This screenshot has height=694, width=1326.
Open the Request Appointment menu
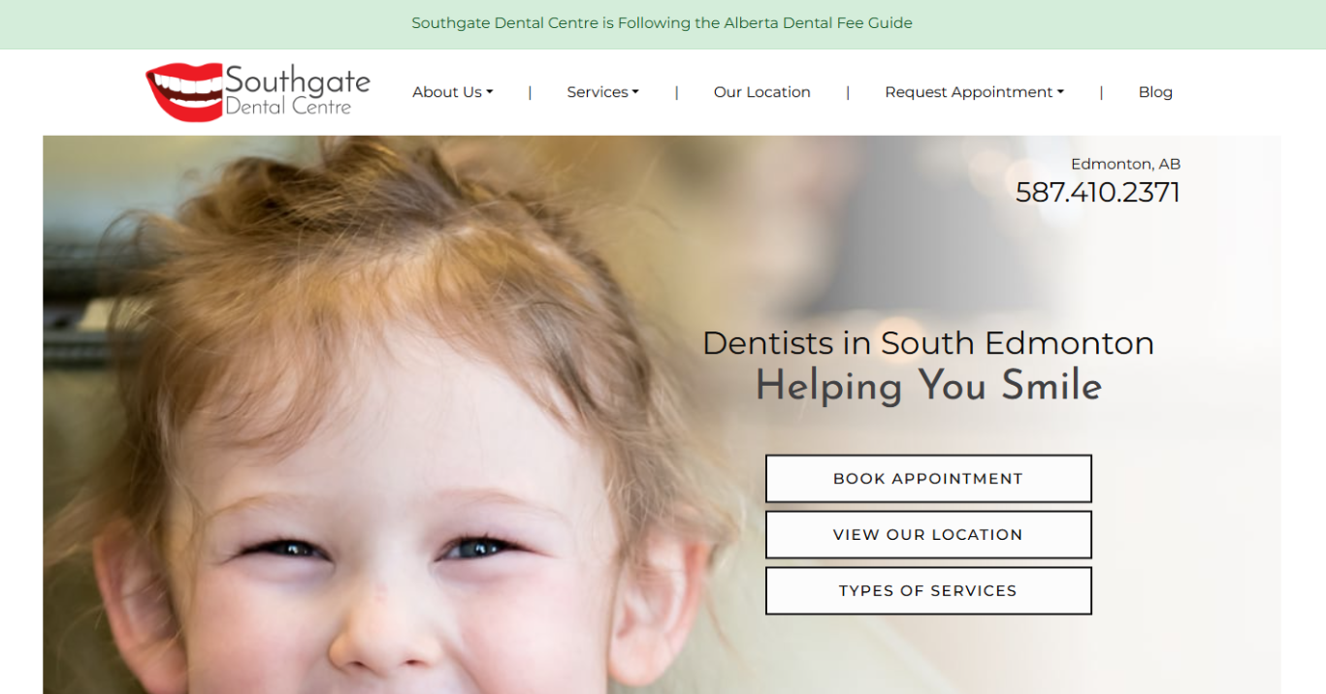coord(974,92)
